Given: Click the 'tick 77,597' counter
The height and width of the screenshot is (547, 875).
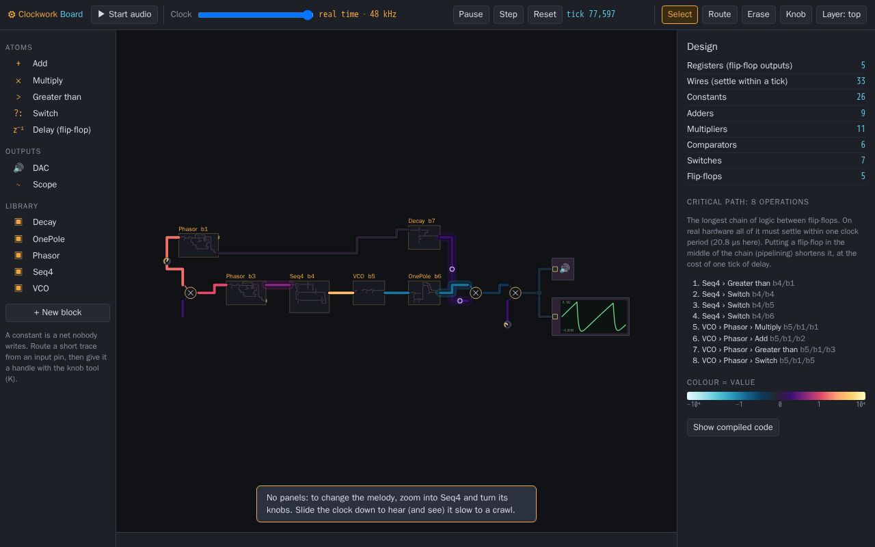Looking at the screenshot, I should pos(591,14).
